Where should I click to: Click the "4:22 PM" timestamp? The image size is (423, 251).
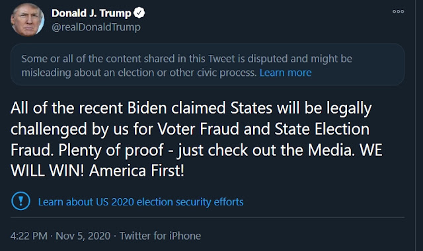pyautogui.click(x=29, y=236)
